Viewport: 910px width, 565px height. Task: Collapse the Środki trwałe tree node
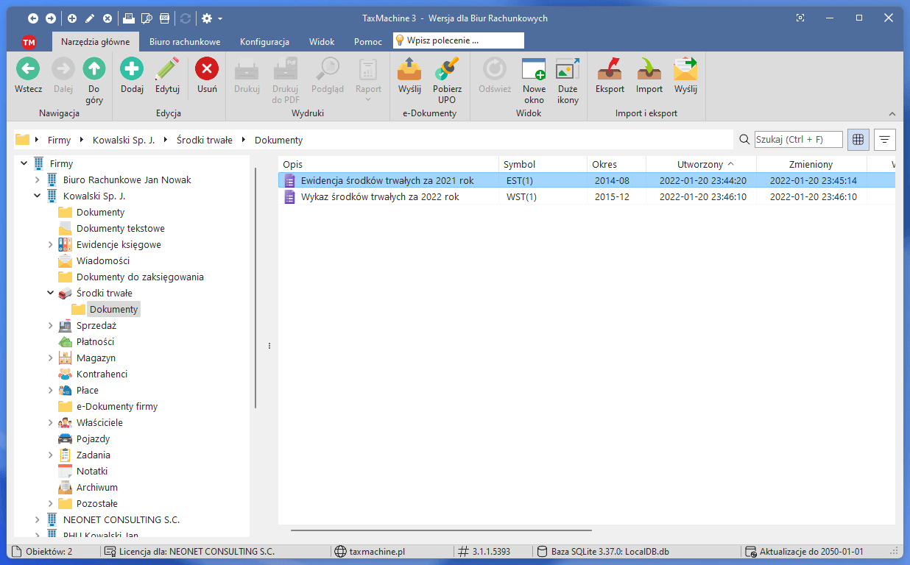coord(51,294)
